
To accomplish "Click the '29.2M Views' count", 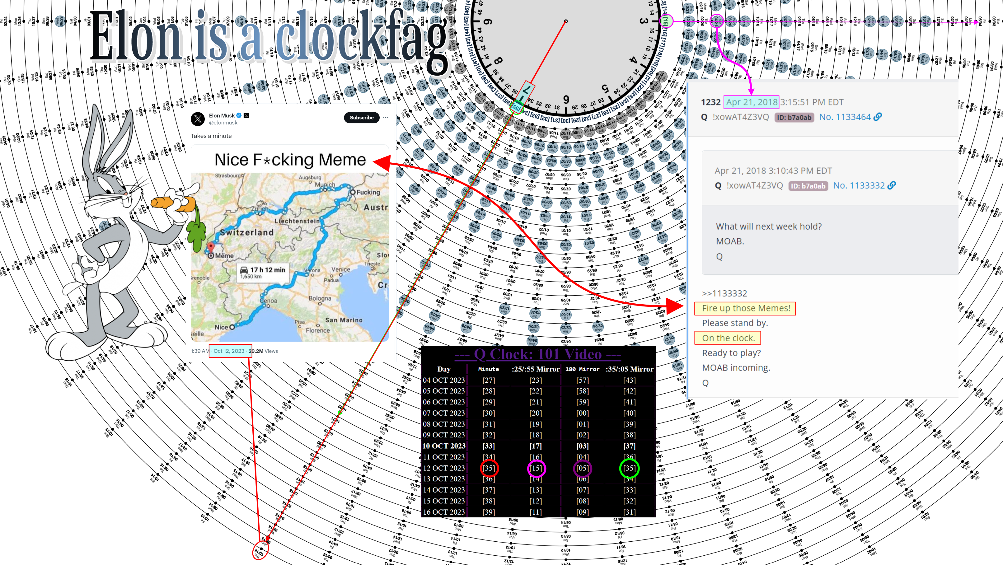I will click(x=263, y=351).
